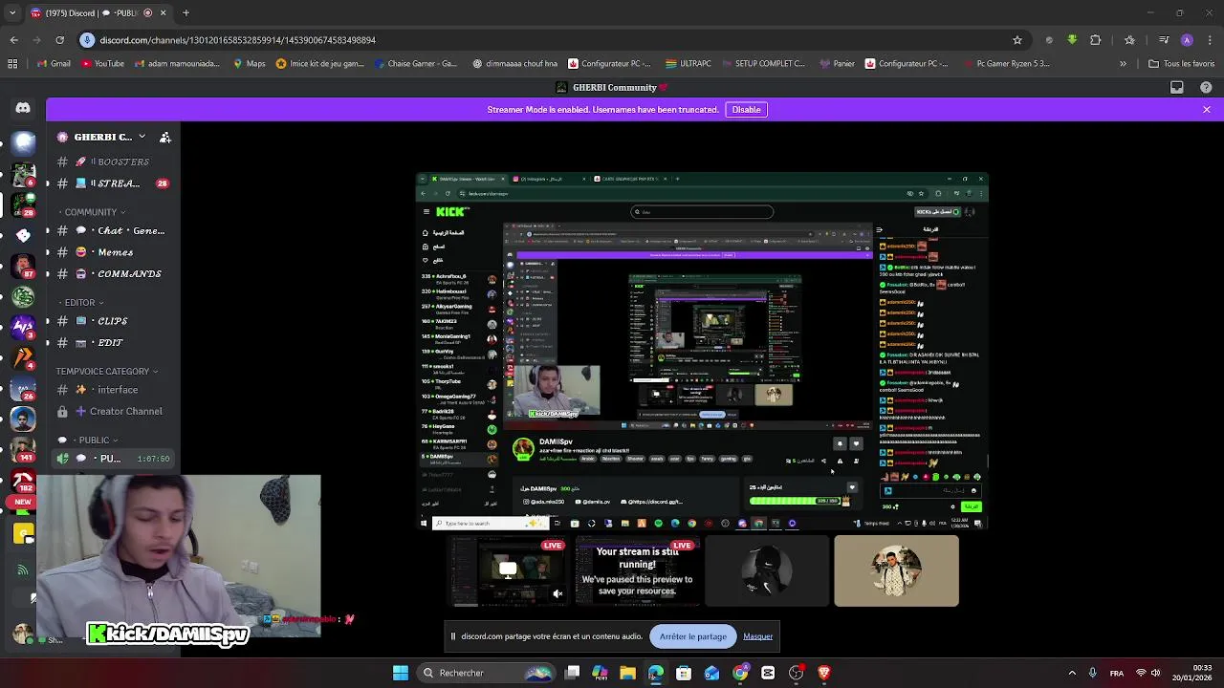Dismiss the Streamer Mode banner
The width and height of the screenshot is (1224, 688).
click(x=1207, y=110)
